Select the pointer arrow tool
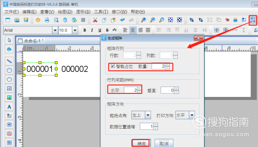The height and width of the screenshot is (147, 258). pos(9,40)
